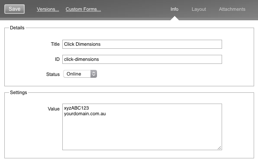Click the Details section legend

coord(17,28)
